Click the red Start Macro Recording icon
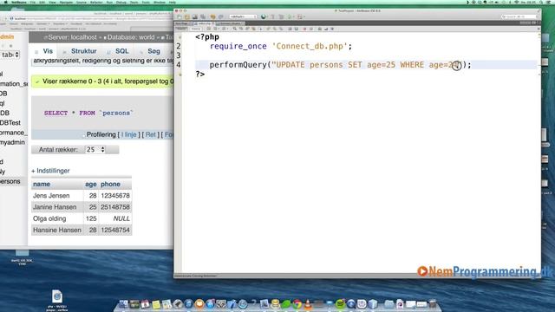This screenshot has width=555, height=312. (x=304, y=29)
